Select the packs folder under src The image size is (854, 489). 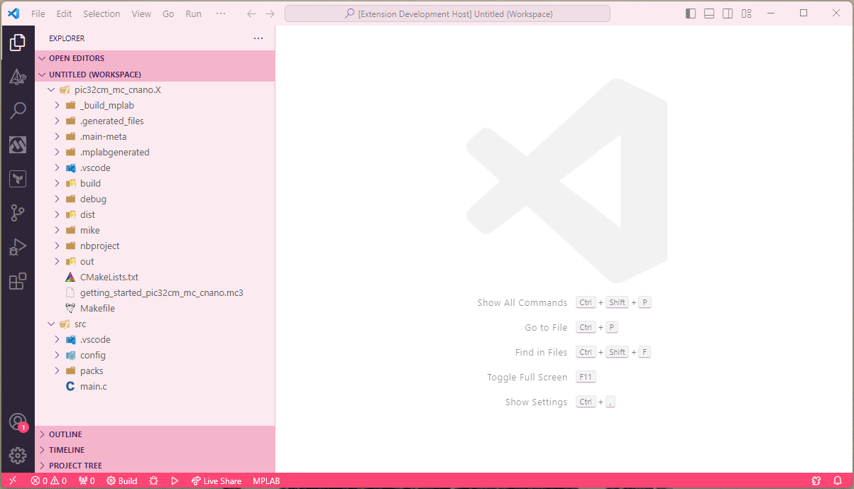(155, 370)
